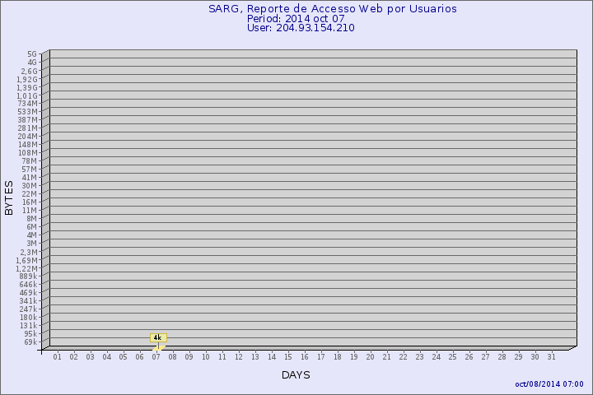Click the 'User: 204.93.154.210' line
Viewport: 593px width, 395px height.
click(x=301, y=28)
